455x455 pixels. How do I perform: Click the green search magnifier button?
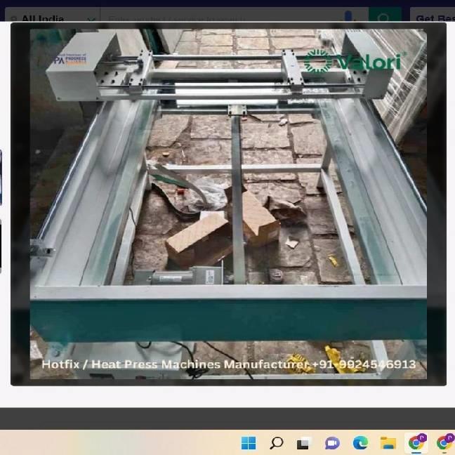pos(384,18)
